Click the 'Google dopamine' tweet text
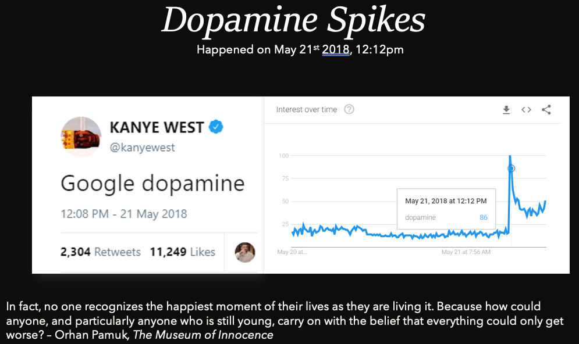 pyautogui.click(x=152, y=184)
